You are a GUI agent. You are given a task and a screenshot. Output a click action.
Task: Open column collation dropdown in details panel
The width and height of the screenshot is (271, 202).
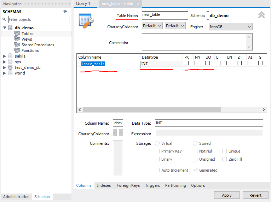[121, 133]
